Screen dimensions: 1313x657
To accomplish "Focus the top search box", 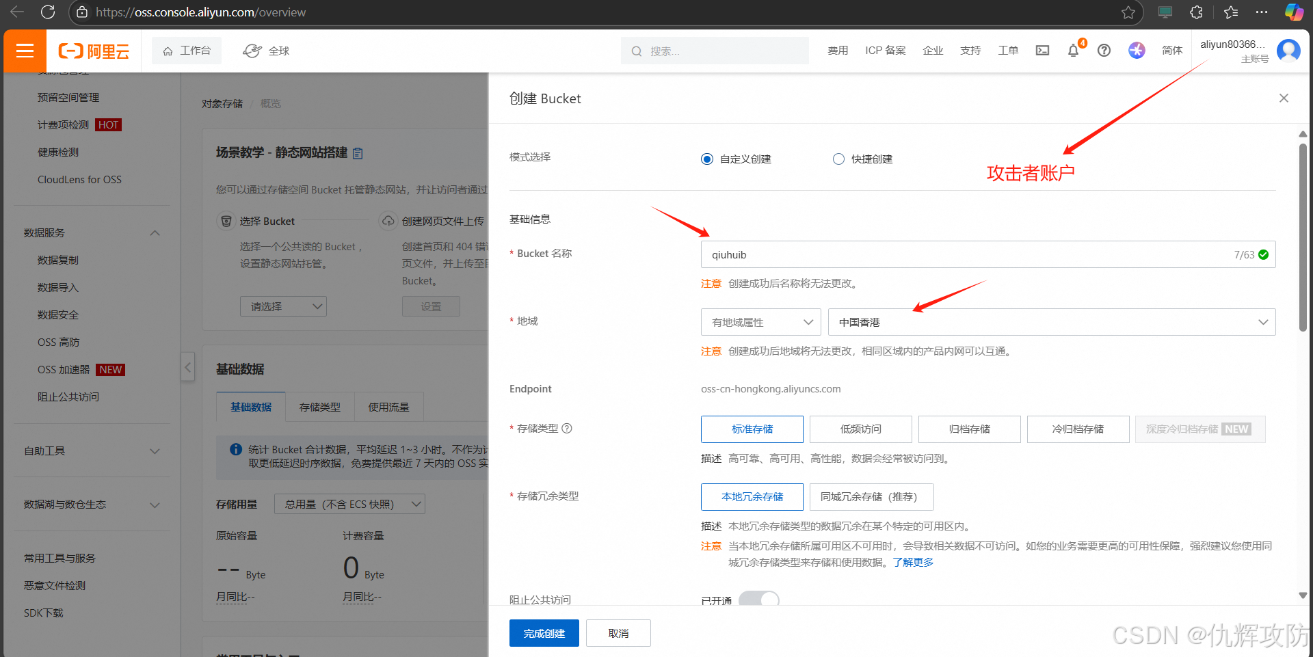I will click(x=715, y=51).
